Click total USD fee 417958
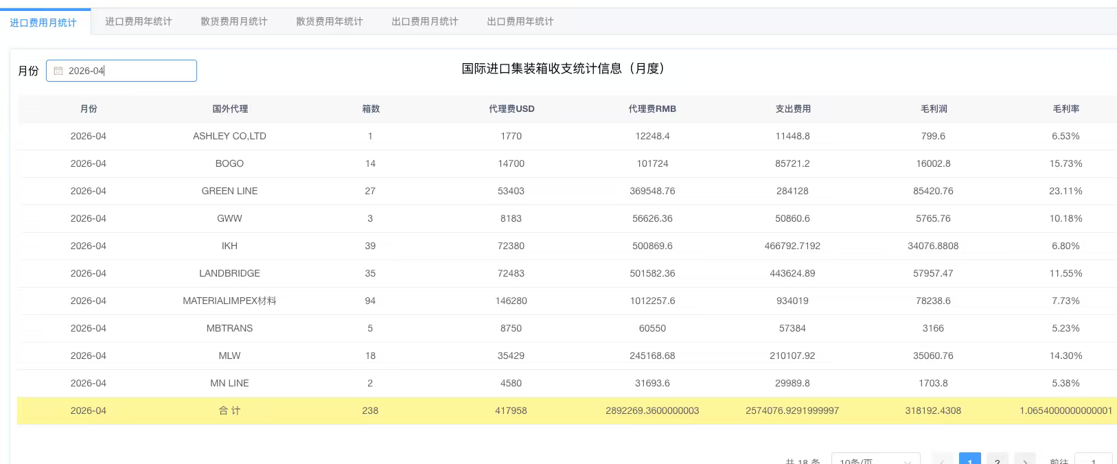 click(511, 410)
